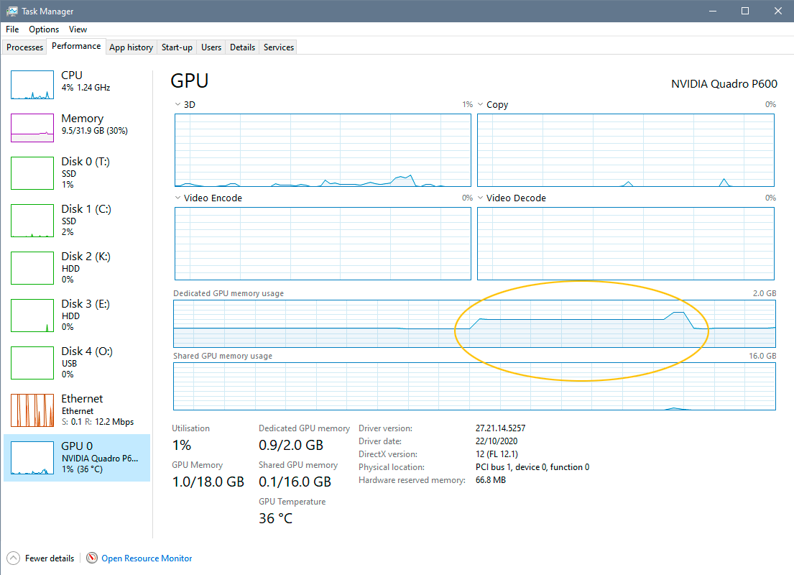Switch to the Details tab

pyautogui.click(x=243, y=47)
